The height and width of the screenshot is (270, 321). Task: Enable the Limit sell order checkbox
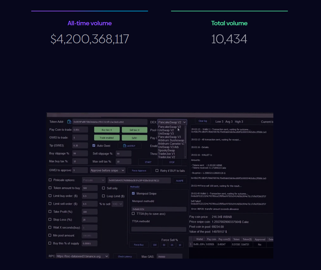50,204
